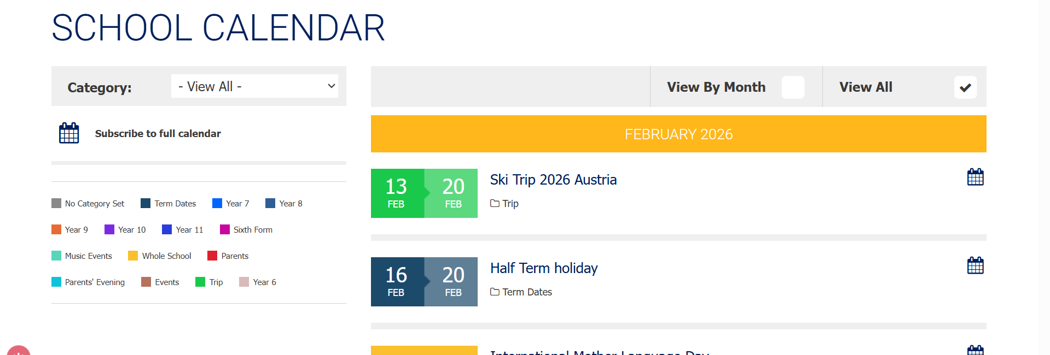This screenshot has height=355, width=1050.
Task: Enable the View By Month checkbox
Action: tap(793, 87)
